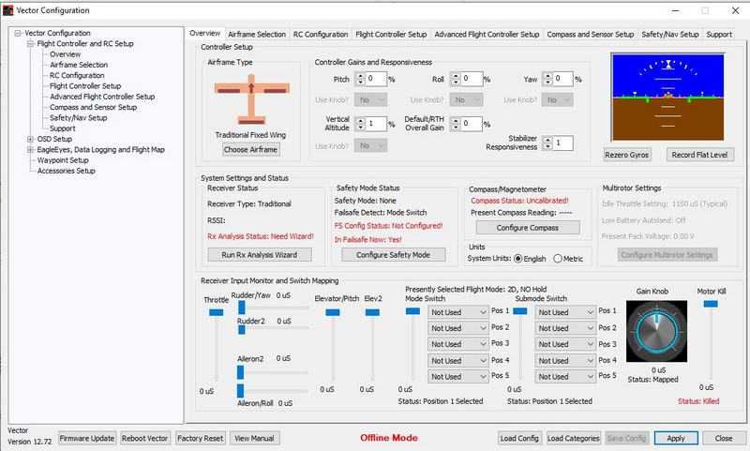Click Configure Compass button
This screenshot has width=750, height=451.
pos(528,228)
